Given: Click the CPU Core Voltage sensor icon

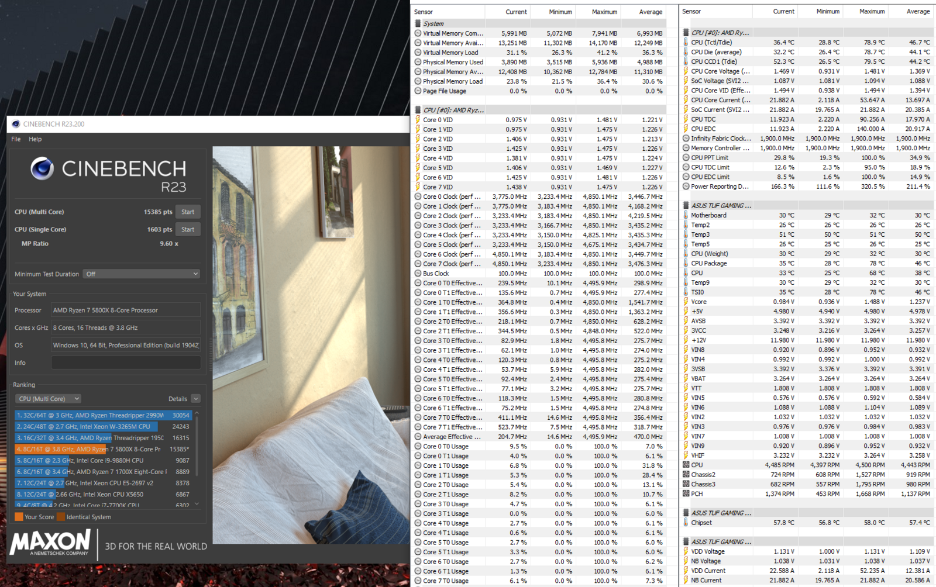Looking at the screenshot, I should click(686, 71).
